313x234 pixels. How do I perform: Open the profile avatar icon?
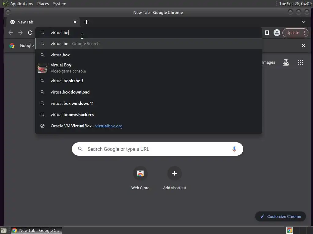277,33
